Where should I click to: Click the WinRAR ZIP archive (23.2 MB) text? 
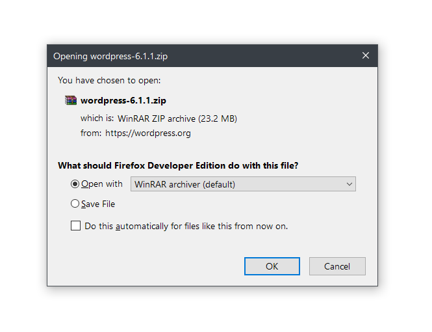click(177, 118)
